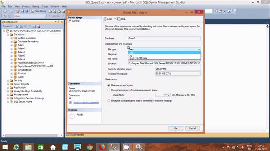
Task: Select ReportServer$SQLSERVERTempDB database
Action: point(35,66)
